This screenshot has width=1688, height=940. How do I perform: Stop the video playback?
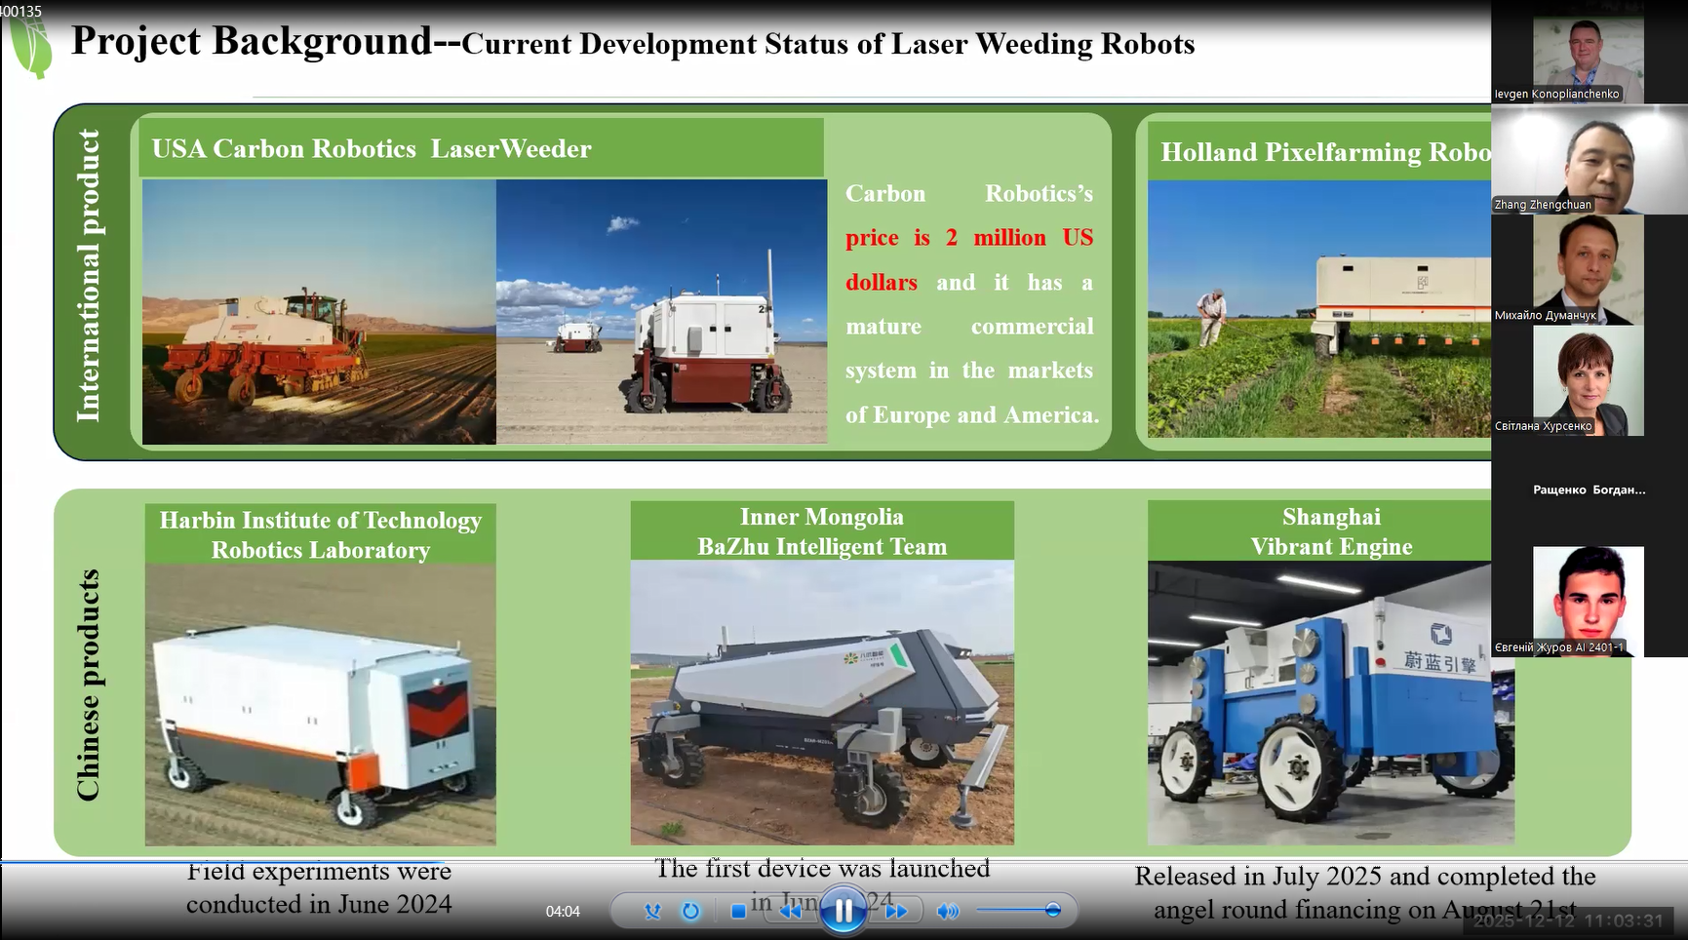click(738, 911)
